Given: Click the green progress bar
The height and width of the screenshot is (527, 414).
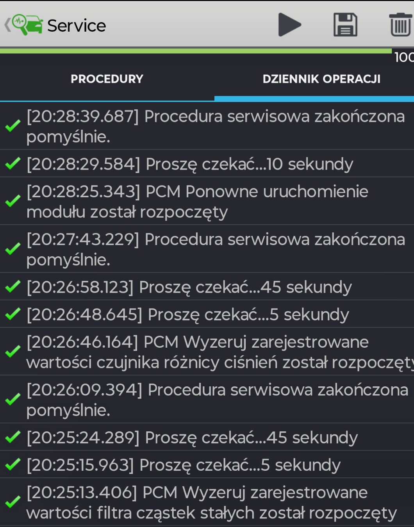Looking at the screenshot, I should 195,51.
